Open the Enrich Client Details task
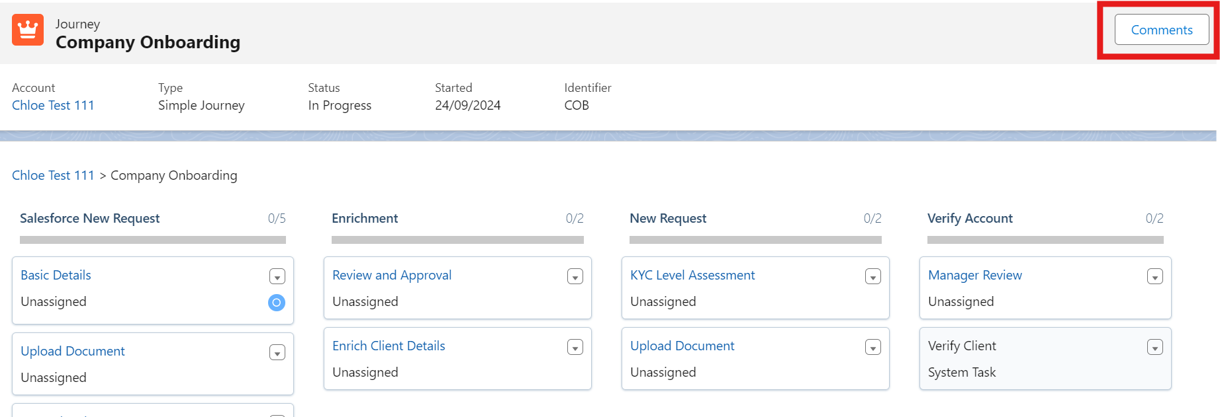The width and height of the screenshot is (1220, 417). point(389,346)
